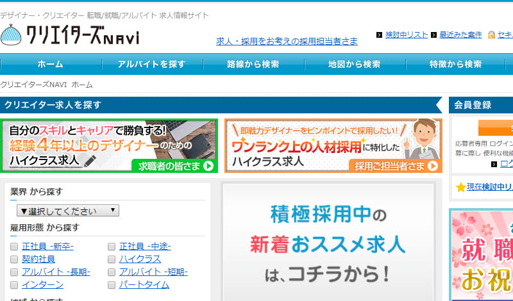Toggle the ハイクラス checkbox
Screen dimensions: 513x301
point(112,259)
